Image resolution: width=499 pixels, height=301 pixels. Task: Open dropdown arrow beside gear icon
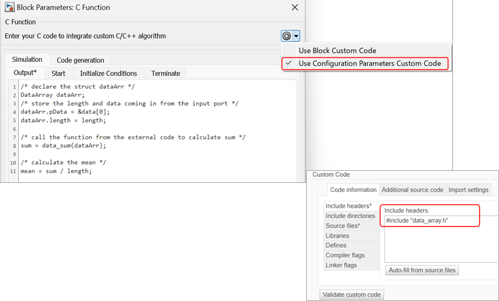click(296, 36)
